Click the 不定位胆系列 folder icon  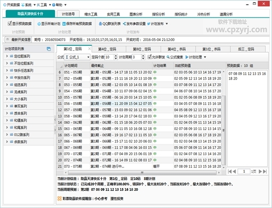click(x=12, y=63)
